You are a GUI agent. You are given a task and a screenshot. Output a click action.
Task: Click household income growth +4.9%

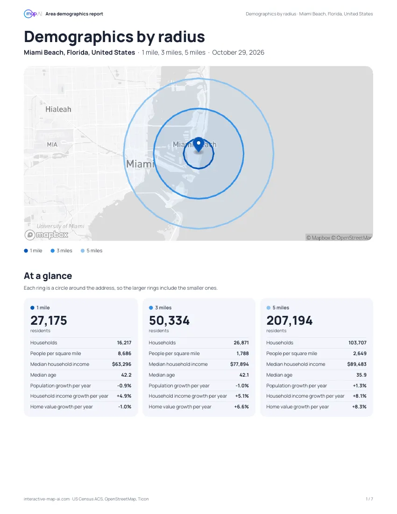124,396
